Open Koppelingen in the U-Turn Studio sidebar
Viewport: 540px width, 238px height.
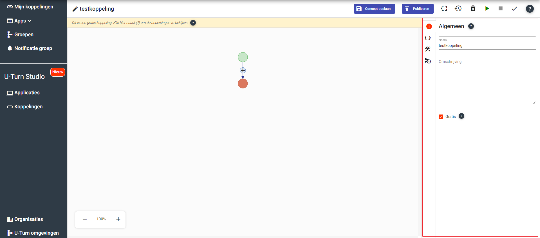click(x=28, y=107)
